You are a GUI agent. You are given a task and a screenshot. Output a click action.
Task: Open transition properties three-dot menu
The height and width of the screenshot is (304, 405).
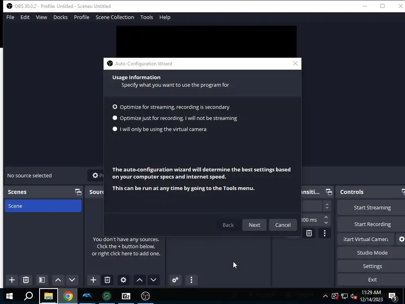325,233
